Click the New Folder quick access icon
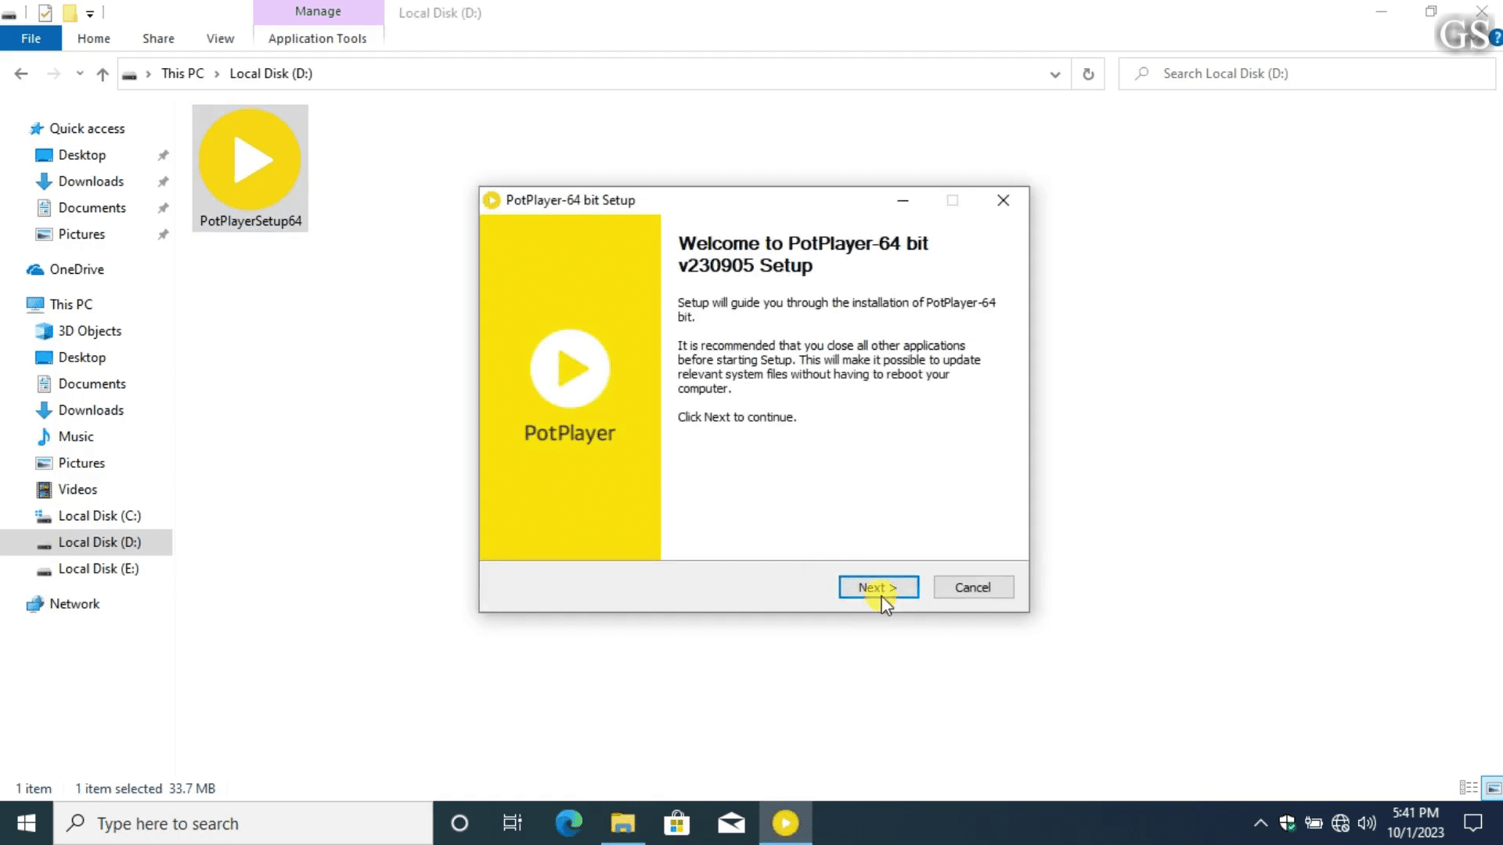The image size is (1503, 845). [x=70, y=13]
